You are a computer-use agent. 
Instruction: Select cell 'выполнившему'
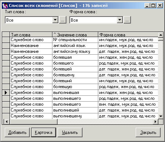point(75,116)
